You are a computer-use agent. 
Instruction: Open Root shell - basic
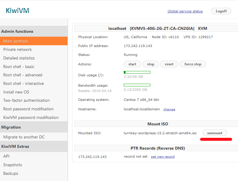(19, 67)
